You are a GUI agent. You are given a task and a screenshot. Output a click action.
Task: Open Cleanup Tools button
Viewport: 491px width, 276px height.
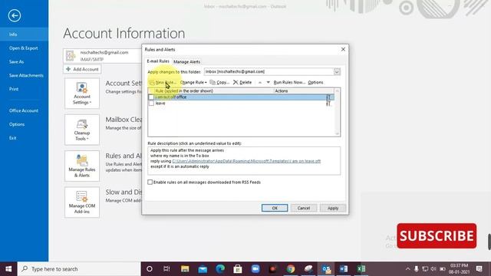coord(82,130)
